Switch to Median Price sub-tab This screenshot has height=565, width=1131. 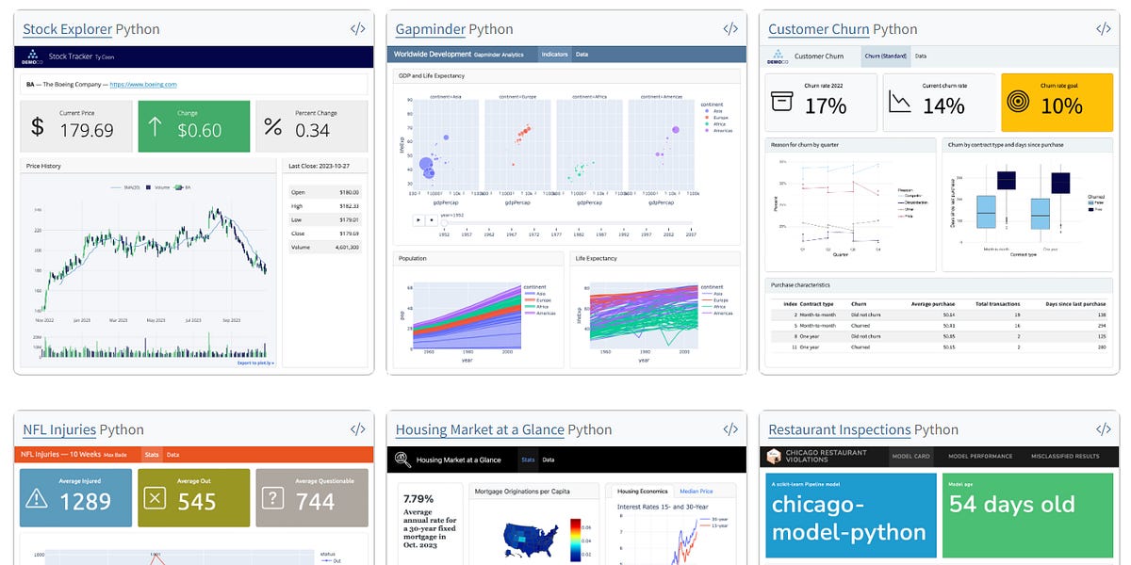pyautogui.click(x=697, y=492)
